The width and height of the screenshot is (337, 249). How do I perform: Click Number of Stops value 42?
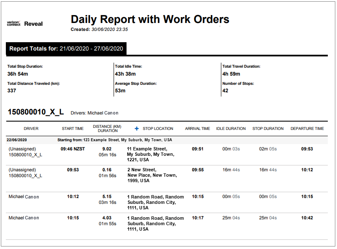[x=225, y=91]
